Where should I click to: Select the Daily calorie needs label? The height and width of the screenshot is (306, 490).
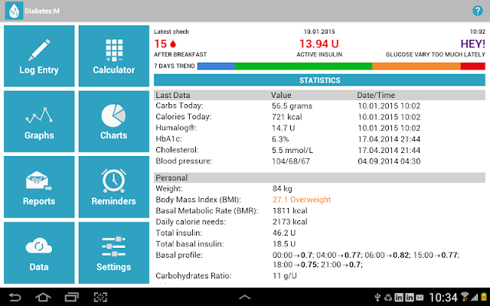click(191, 222)
